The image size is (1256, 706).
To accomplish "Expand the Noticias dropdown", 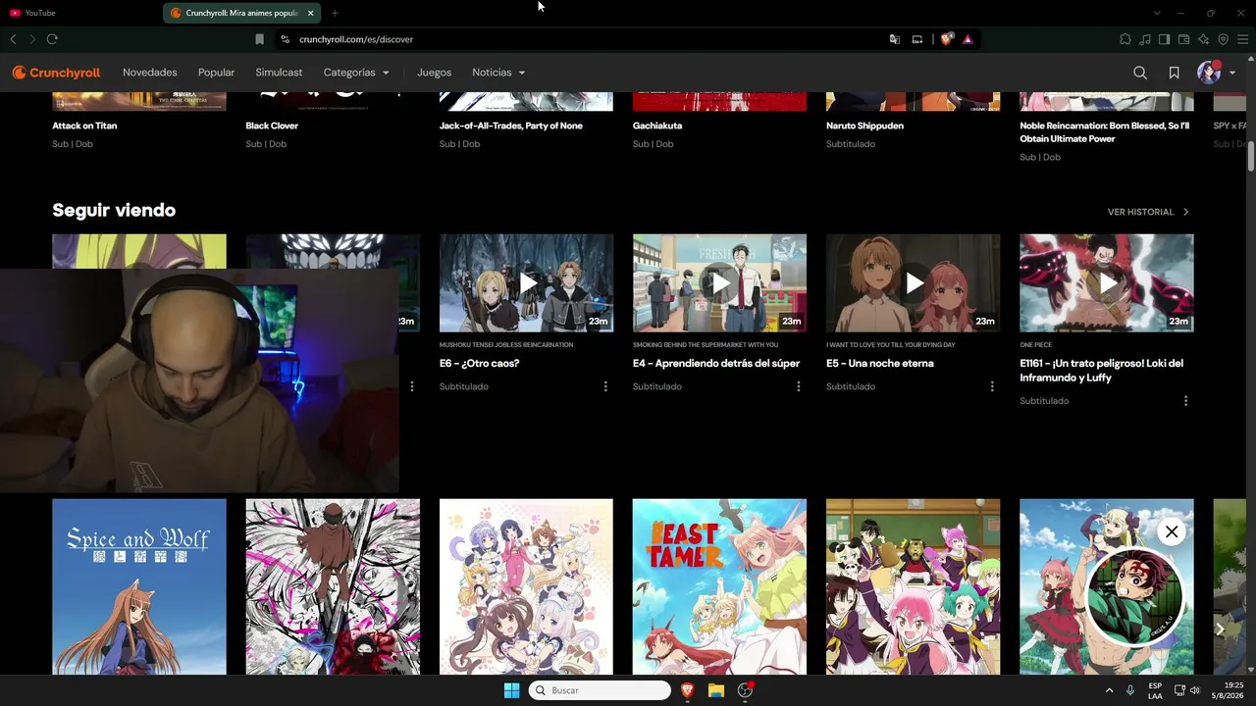I will 498,73.
